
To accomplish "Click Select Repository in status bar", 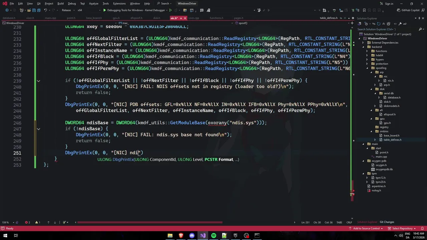I will point(402,228).
